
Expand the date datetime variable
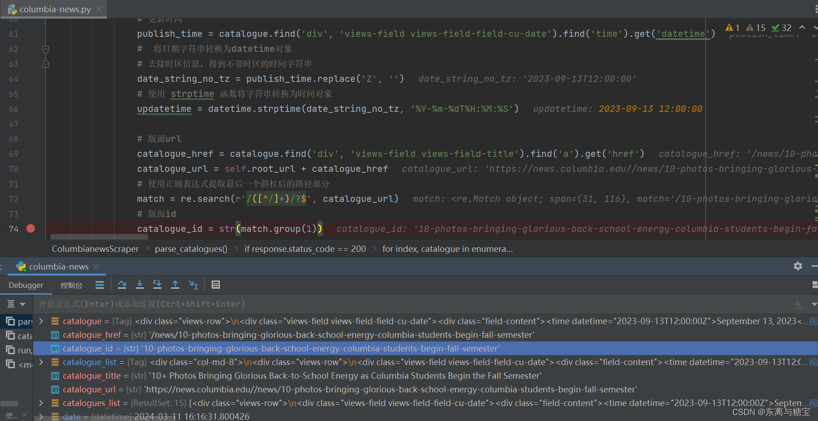41,416
